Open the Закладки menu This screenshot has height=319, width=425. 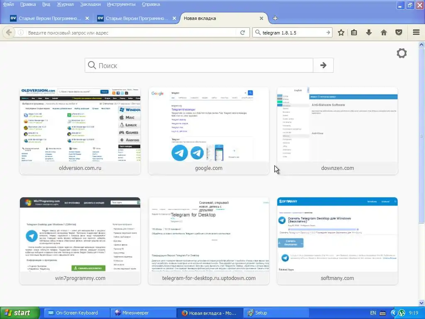coord(90,4)
